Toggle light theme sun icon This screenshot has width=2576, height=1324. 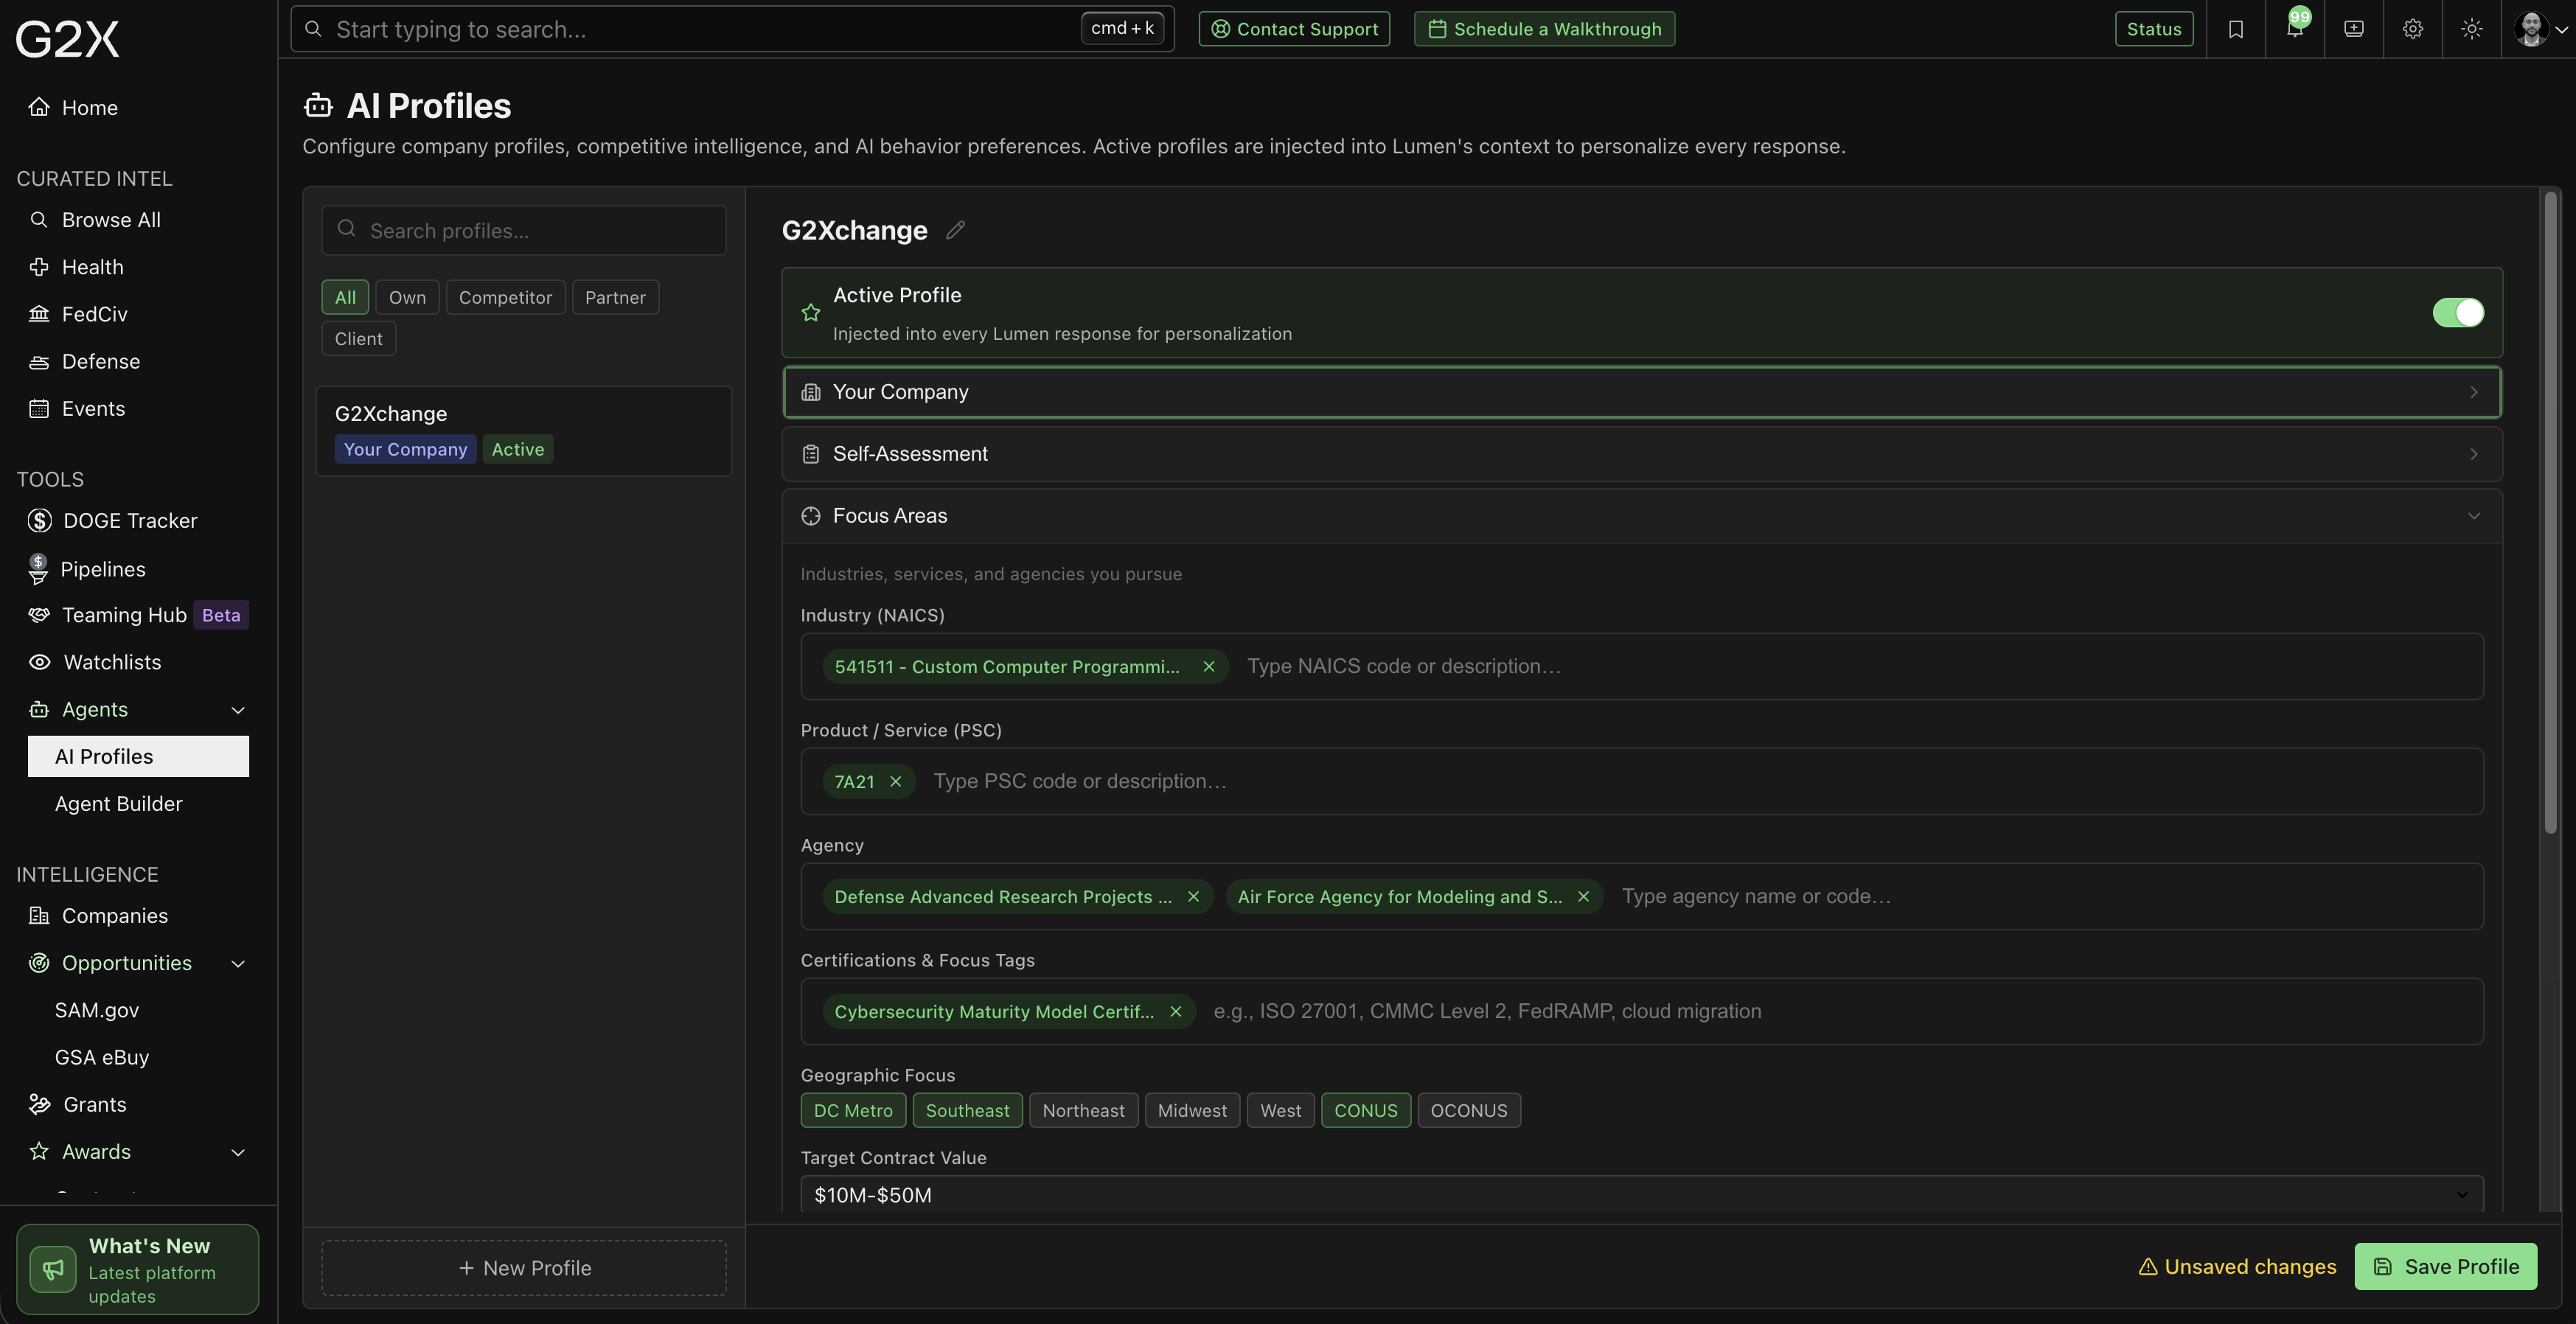[2472, 29]
